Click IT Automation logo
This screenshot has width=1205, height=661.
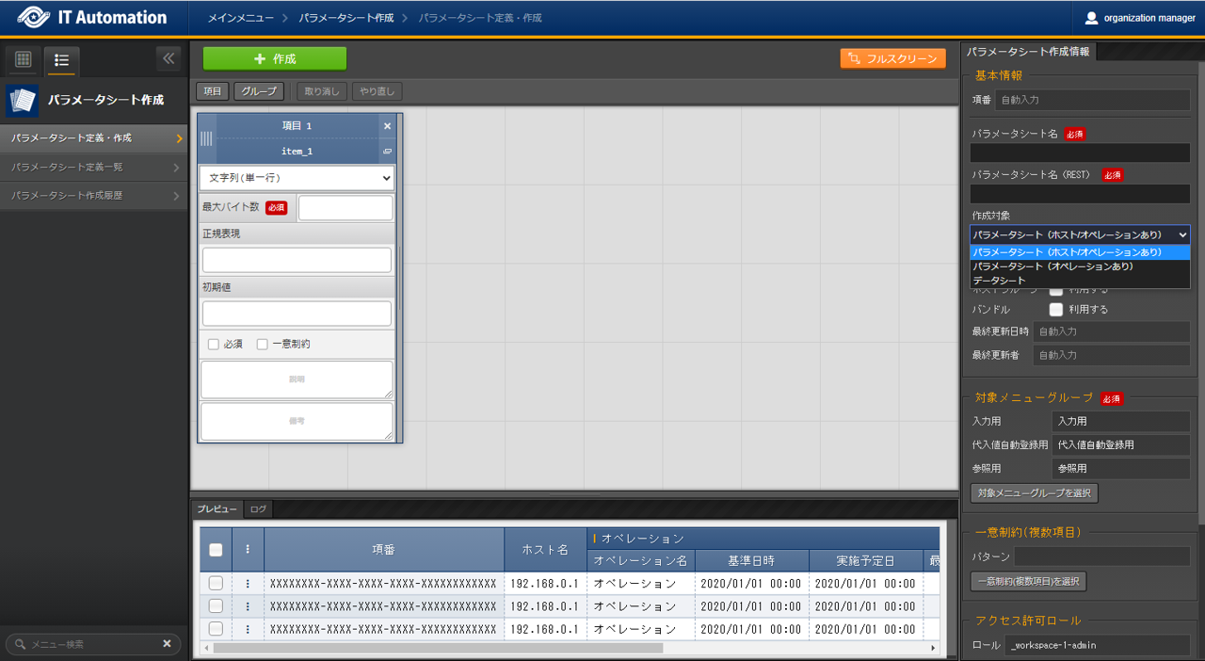(x=92, y=18)
